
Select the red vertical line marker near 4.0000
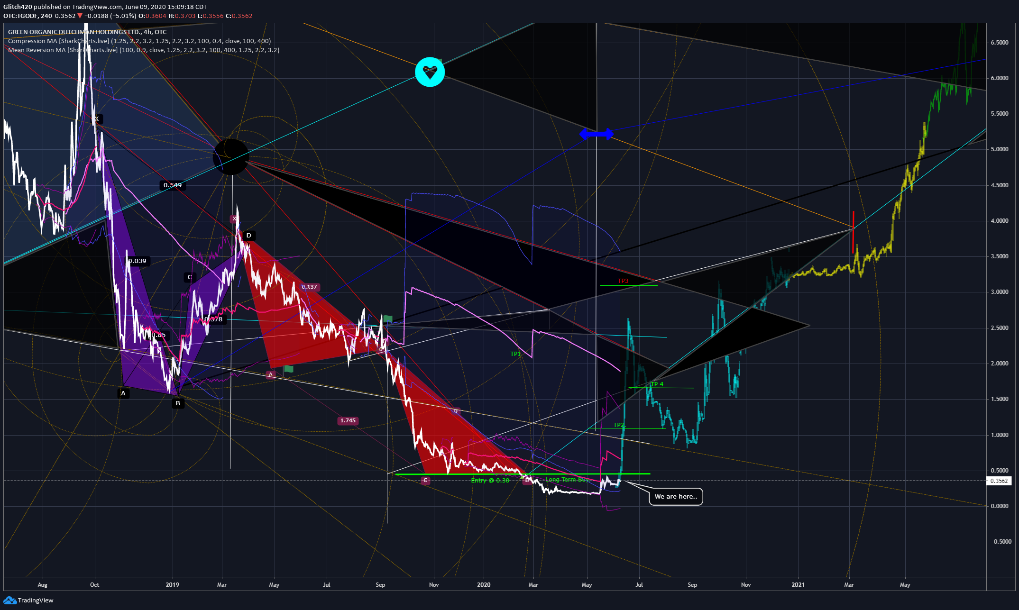853,232
